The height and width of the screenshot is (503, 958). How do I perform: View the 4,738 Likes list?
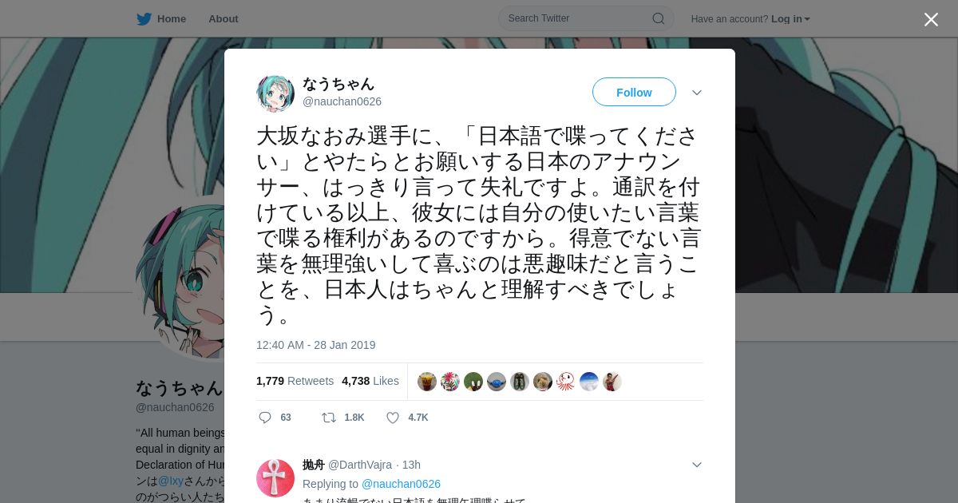(370, 381)
